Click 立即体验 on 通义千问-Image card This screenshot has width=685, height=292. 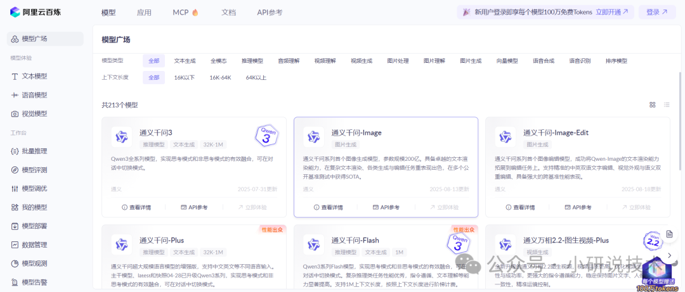click(444, 207)
